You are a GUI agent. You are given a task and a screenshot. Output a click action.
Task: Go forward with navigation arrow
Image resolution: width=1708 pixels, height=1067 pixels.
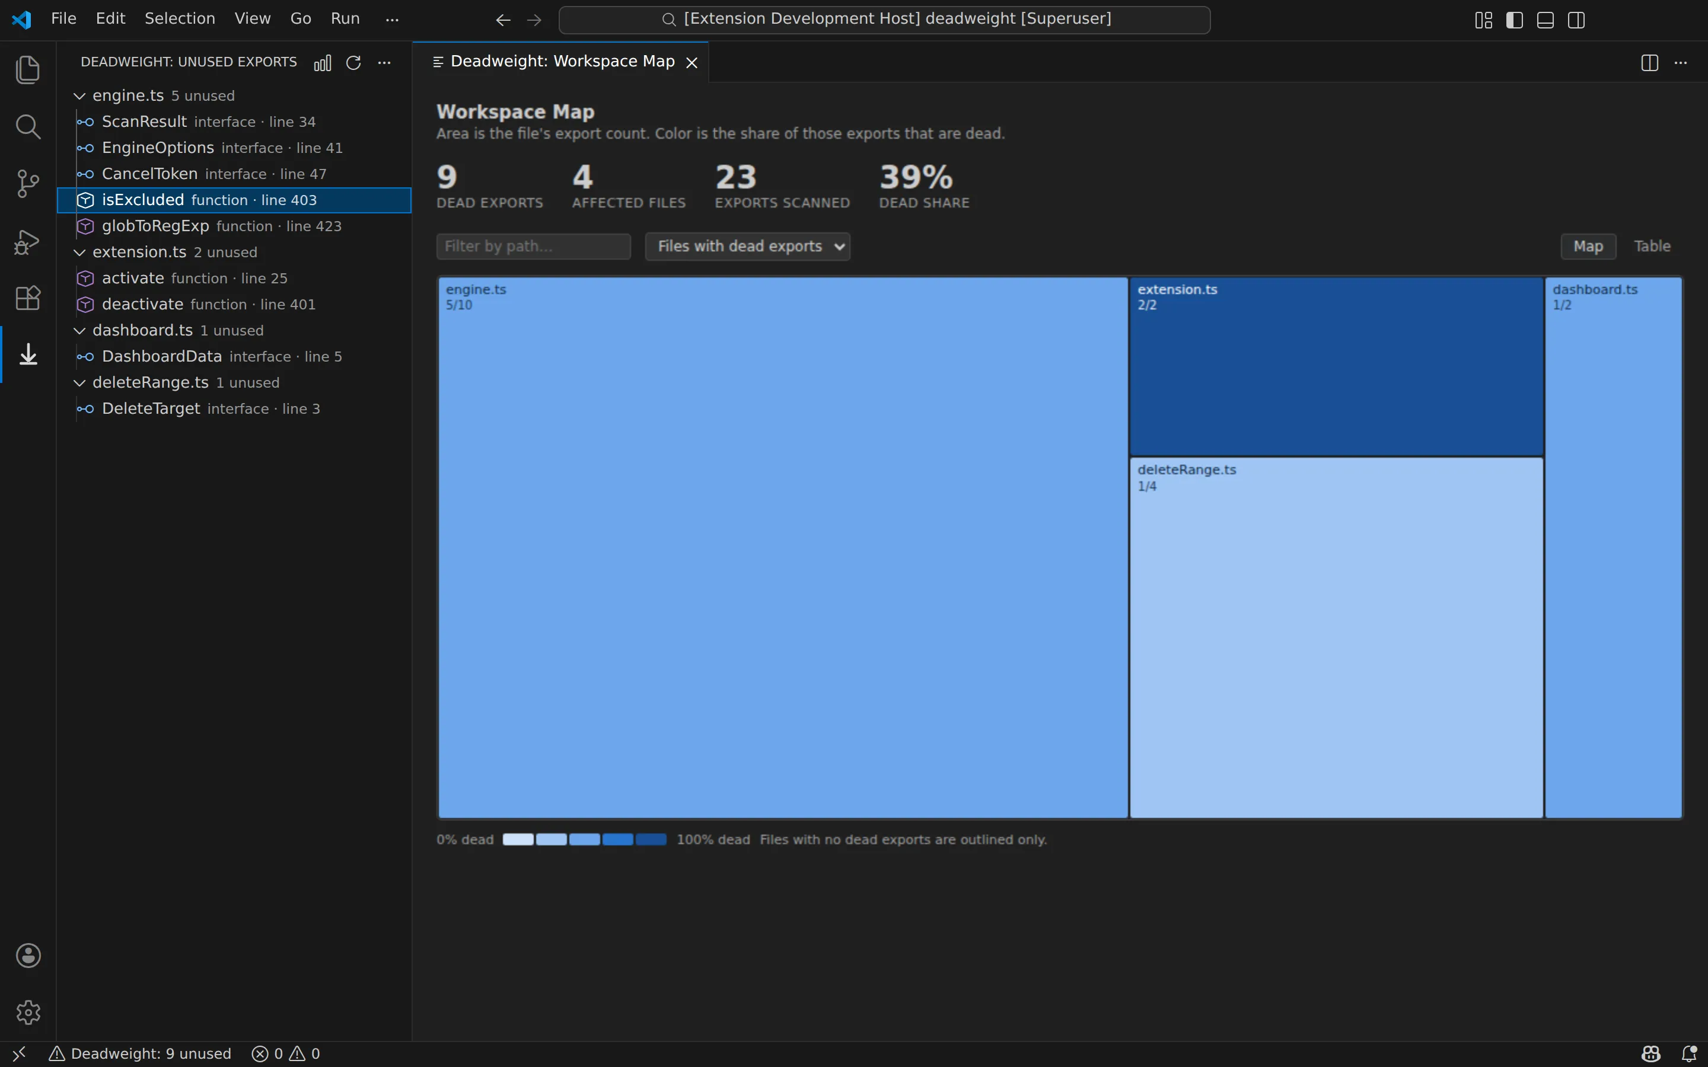(534, 20)
